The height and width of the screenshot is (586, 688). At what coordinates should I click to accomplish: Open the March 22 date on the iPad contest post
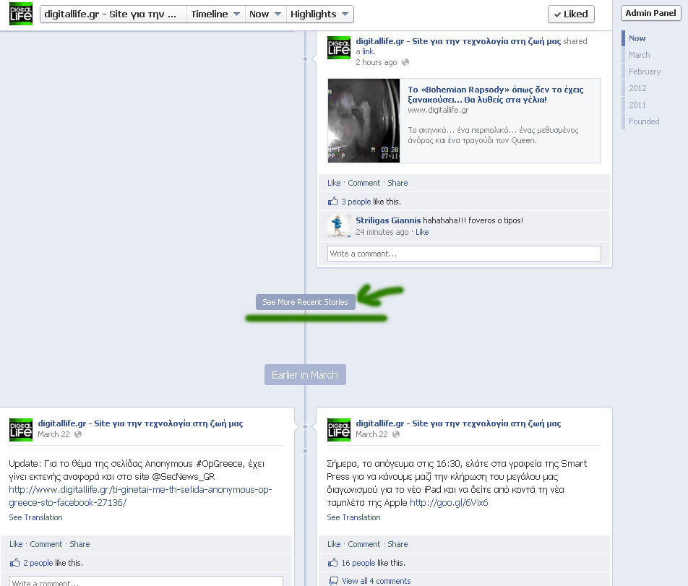[x=371, y=434]
